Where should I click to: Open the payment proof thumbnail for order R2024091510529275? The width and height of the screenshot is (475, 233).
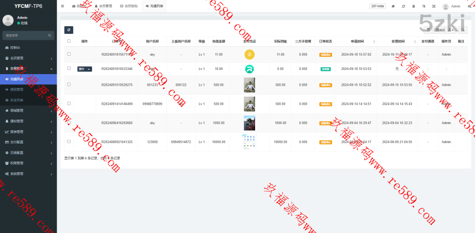pyautogui.click(x=250, y=85)
